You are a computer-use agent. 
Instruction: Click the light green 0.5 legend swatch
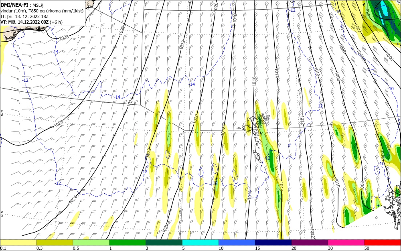[x=91, y=243]
